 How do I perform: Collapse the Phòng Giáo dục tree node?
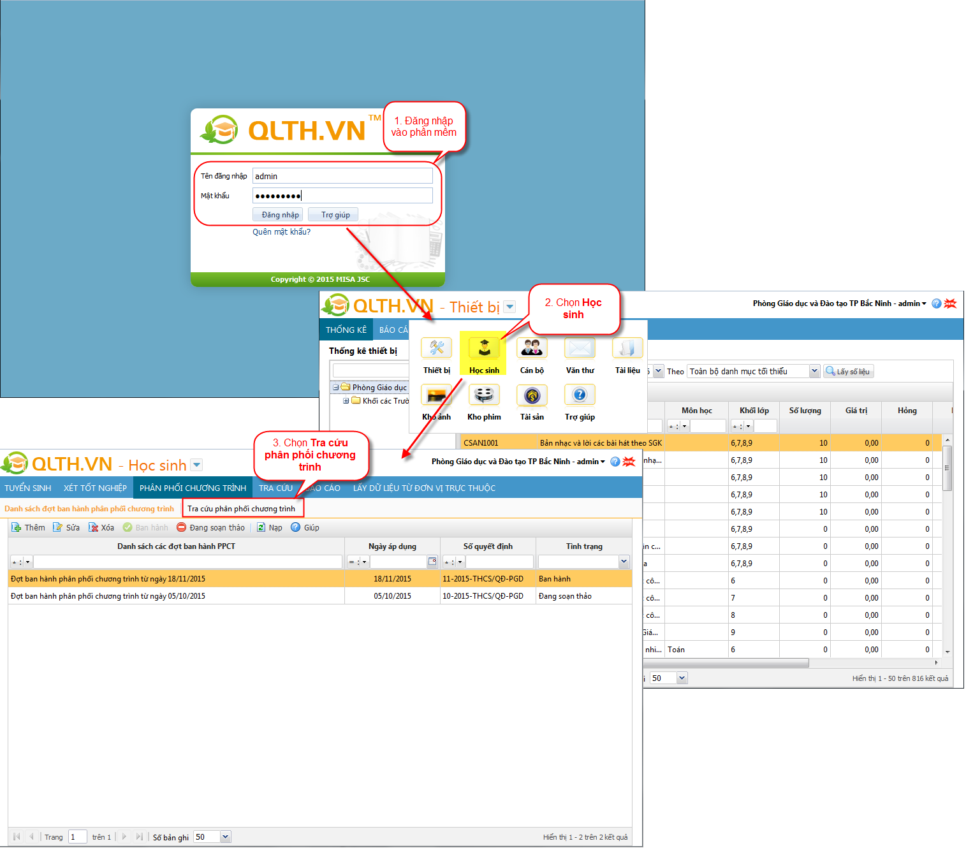tap(336, 387)
